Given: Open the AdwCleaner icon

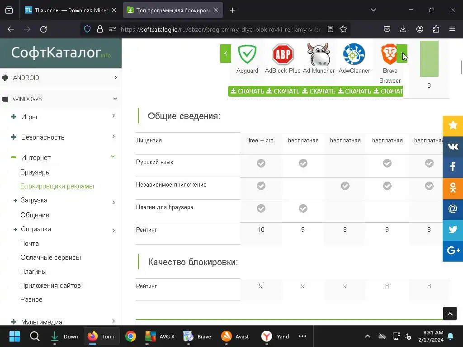Looking at the screenshot, I should pos(354,54).
